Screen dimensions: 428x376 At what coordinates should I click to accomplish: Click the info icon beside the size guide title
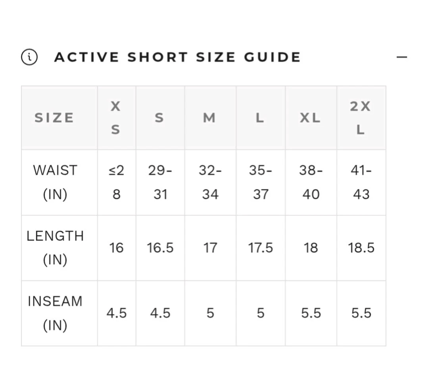pos(29,57)
